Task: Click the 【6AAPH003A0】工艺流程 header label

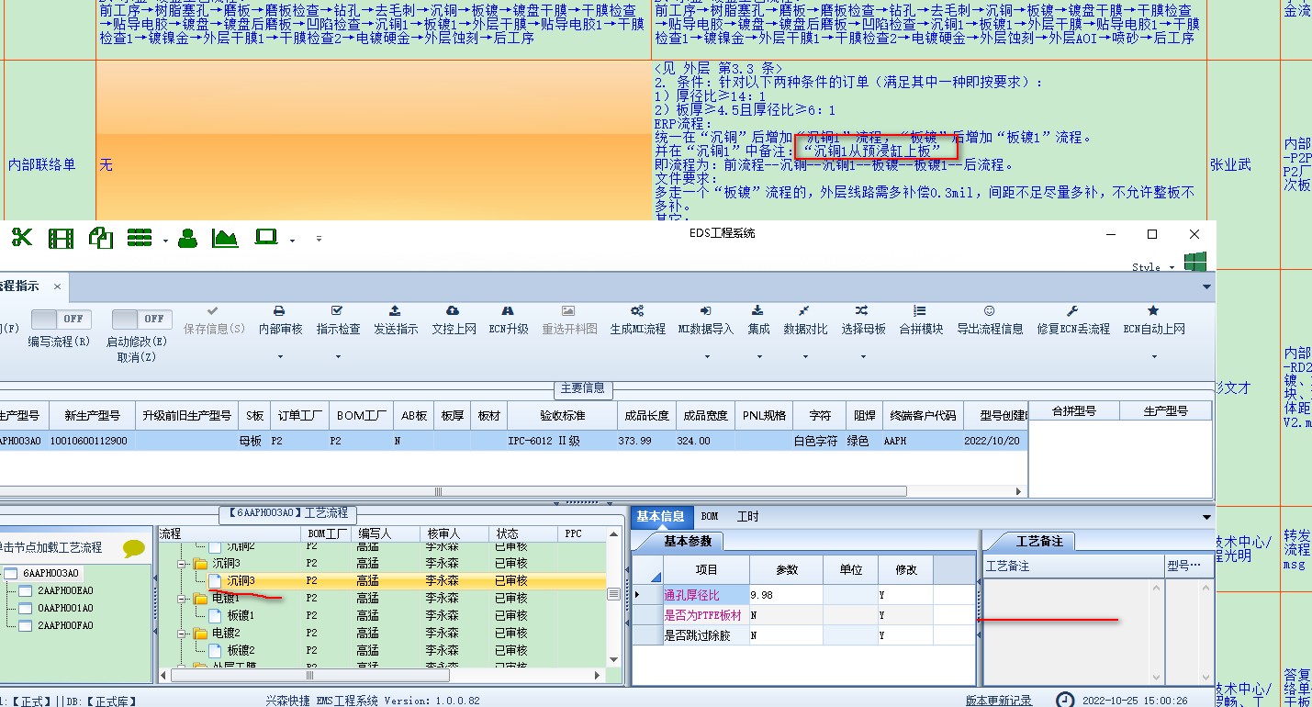Action: [287, 514]
